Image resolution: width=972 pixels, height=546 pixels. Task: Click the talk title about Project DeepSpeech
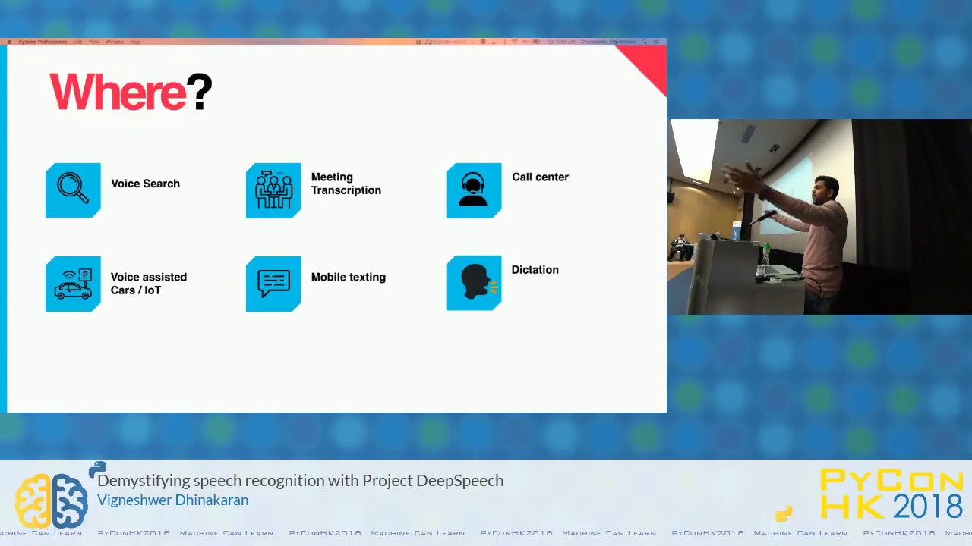(x=301, y=480)
